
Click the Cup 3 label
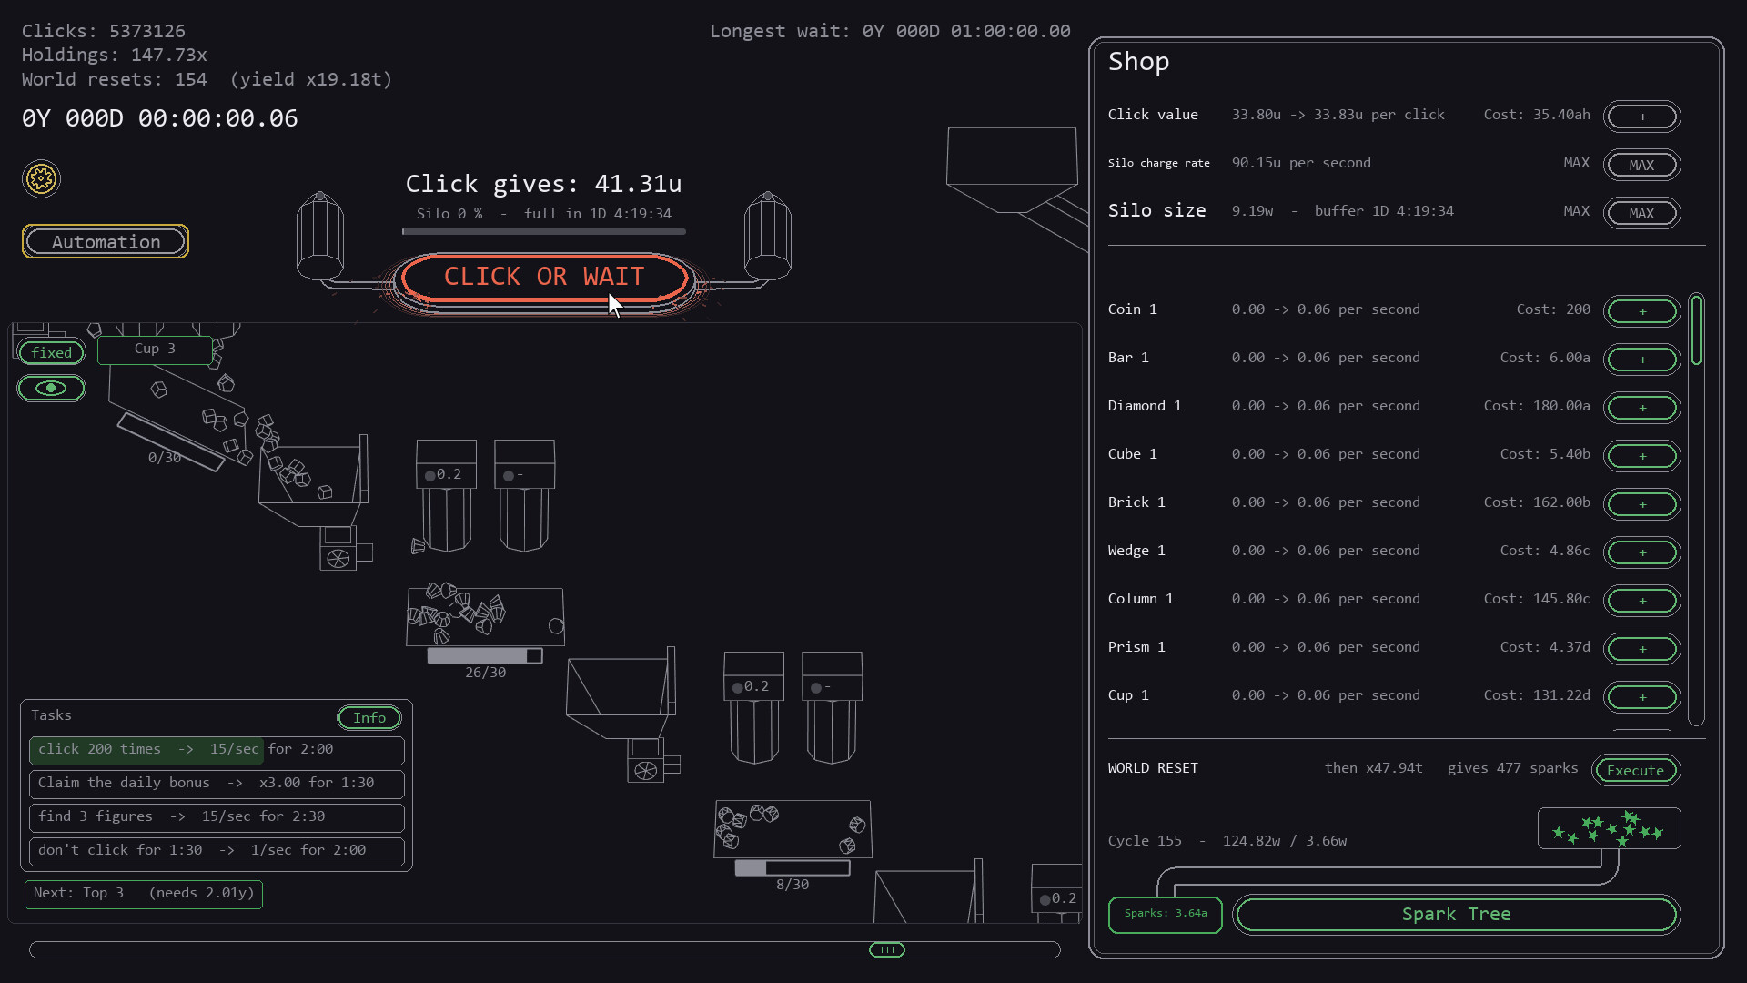point(155,350)
